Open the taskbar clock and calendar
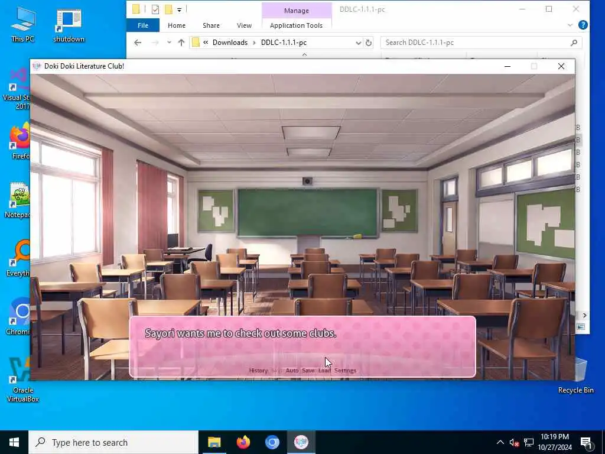 pyautogui.click(x=554, y=442)
